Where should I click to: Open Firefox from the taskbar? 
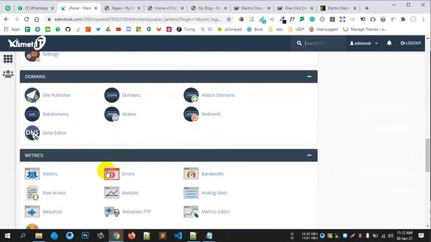132,236
